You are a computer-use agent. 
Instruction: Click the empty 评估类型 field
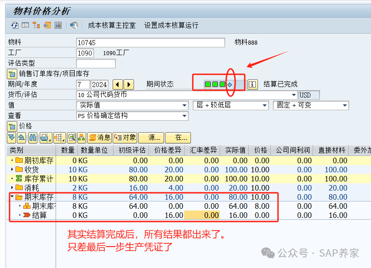(96, 63)
